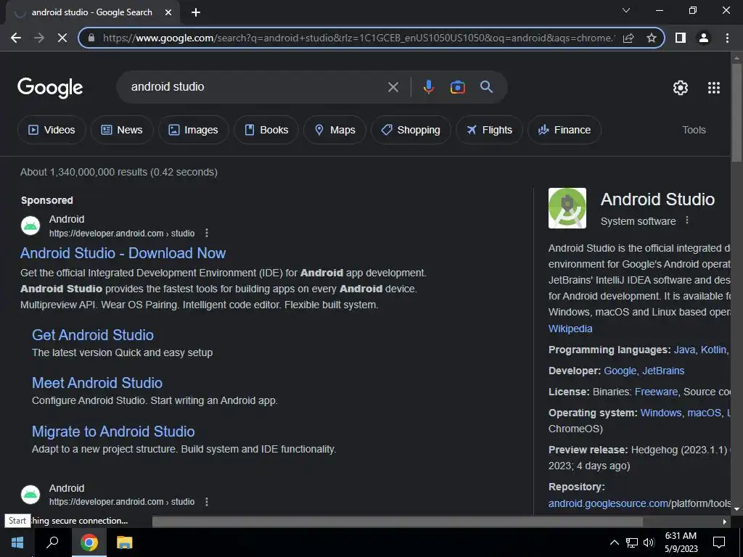Open the Java programming language link
Viewport: 743px width, 557px height.
point(684,350)
